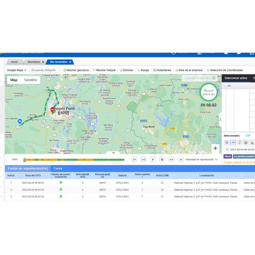Click the La semana pasada button
The width and height of the screenshot is (255, 255).
pos(244,156)
